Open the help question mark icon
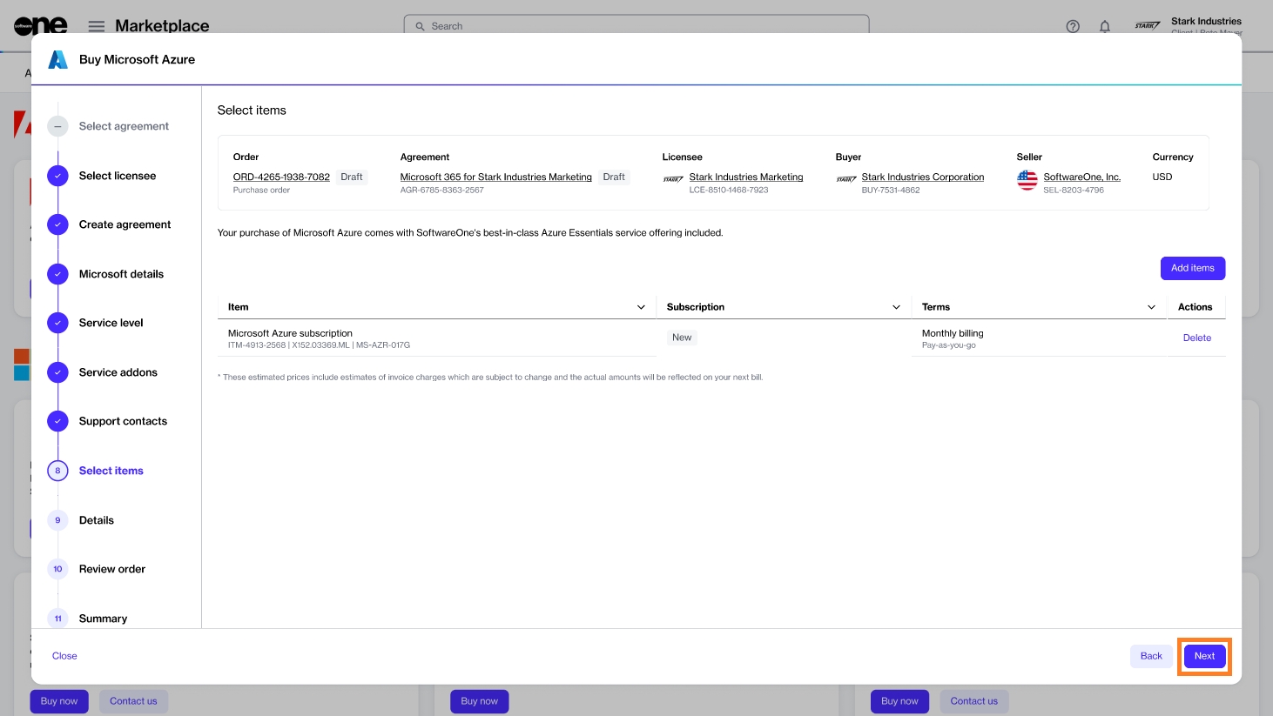Image resolution: width=1273 pixels, height=716 pixels. [1073, 26]
